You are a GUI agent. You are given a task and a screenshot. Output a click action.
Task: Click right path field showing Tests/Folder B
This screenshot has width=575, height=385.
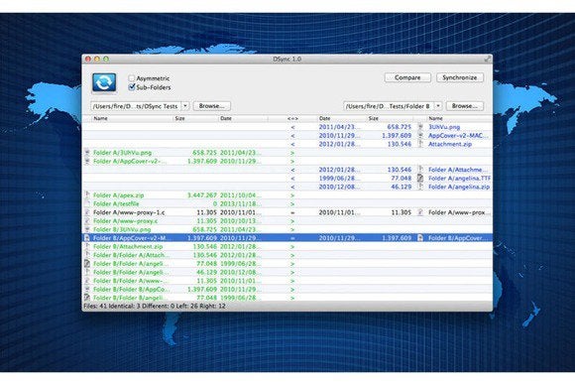389,106
